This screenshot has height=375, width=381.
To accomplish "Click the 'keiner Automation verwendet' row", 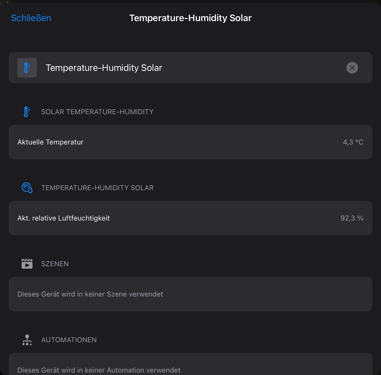I will (99, 370).
